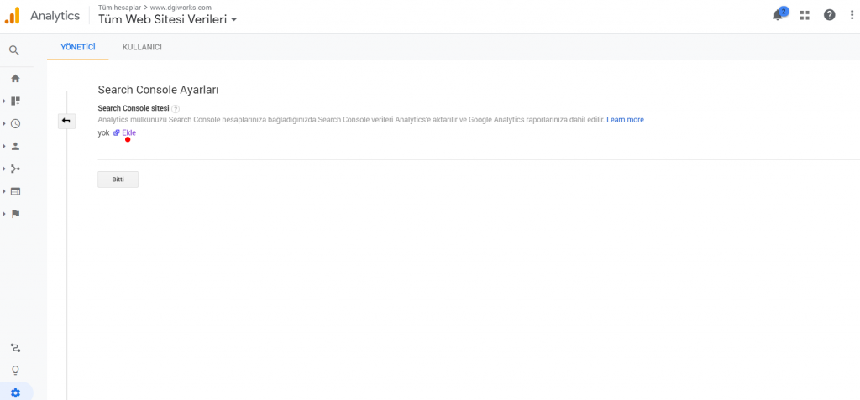Open Realtime clock icon in sidebar

[15, 124]
